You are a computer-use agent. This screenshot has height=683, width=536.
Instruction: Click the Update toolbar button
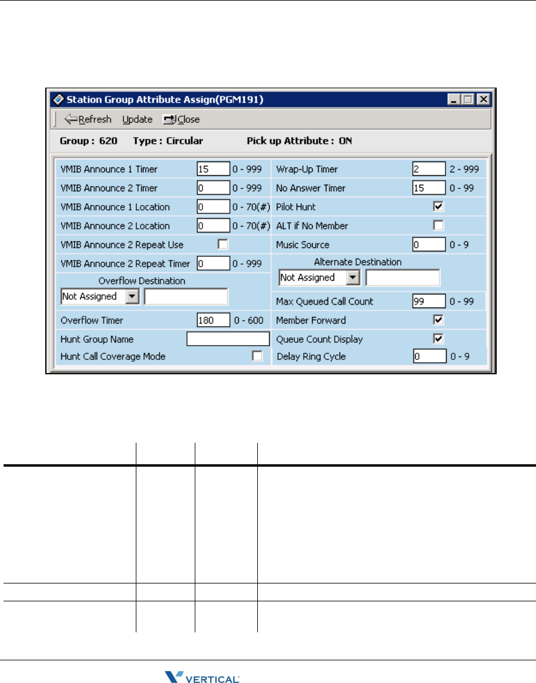click(x=137, y=119)
